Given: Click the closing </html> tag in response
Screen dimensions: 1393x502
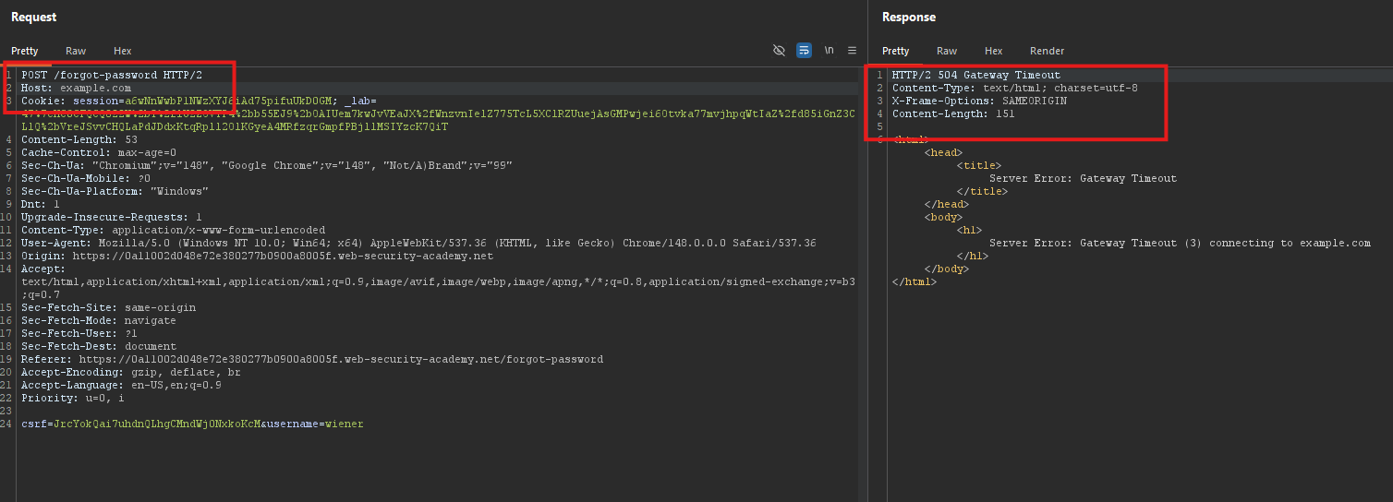Looking at the screenshot, I should click(915, 281).
